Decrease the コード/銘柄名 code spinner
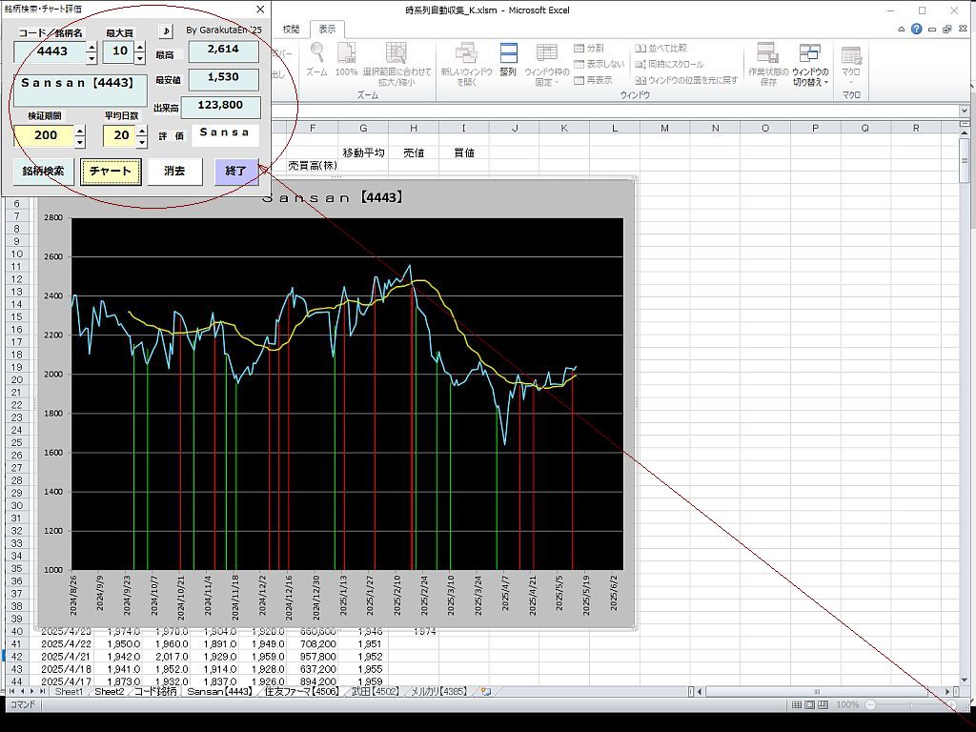Image resolution: width=976 pixels, height=732 pixels. [x=91, y=58]
